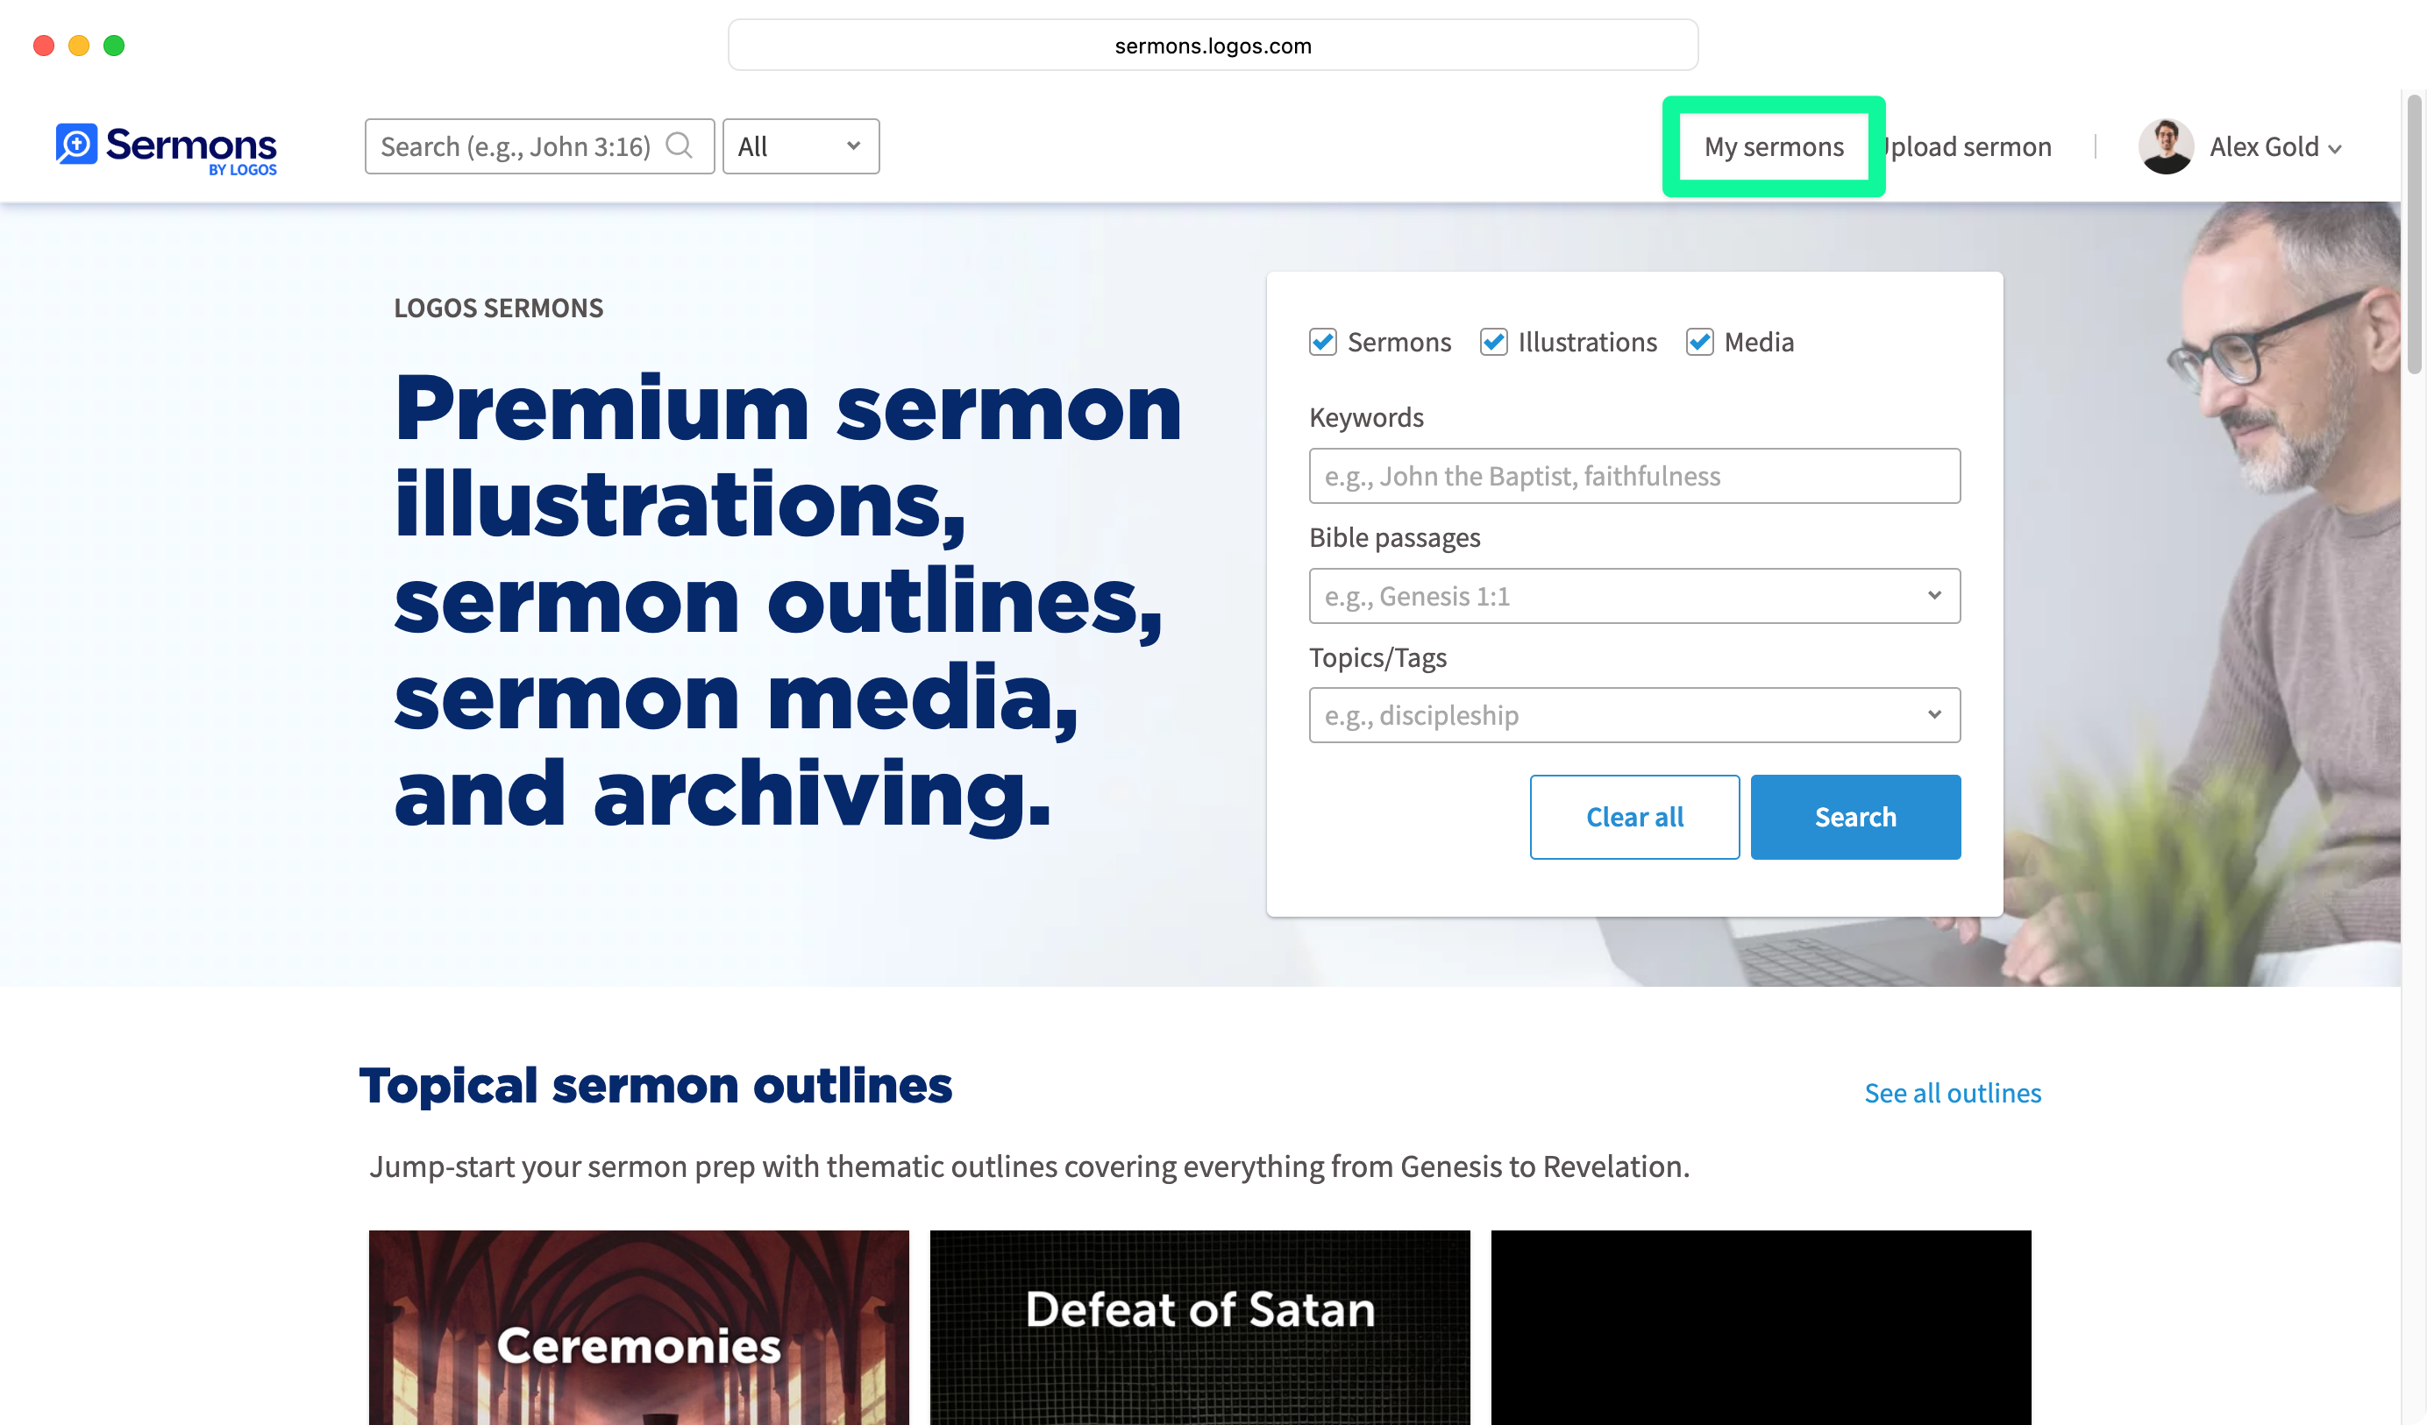2427x1425 pixels.
Task: Click the Sermons by Logos logo icon
Action: click(76, 145)
